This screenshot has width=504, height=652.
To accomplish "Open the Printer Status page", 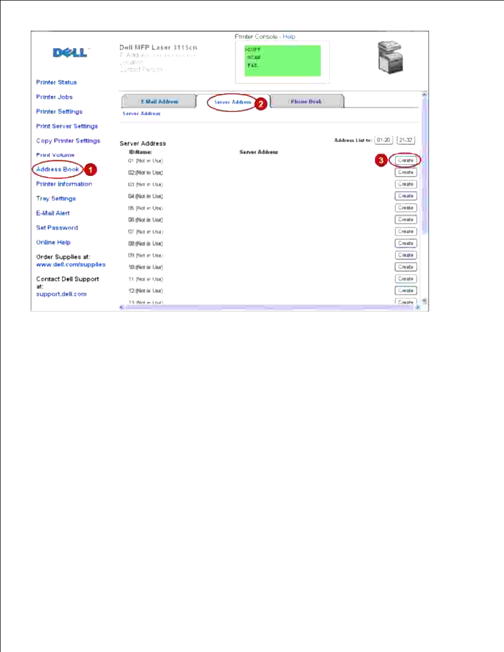I will pyautogui.click(x=57, y=82).
